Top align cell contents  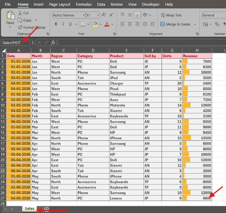(123, 15)
